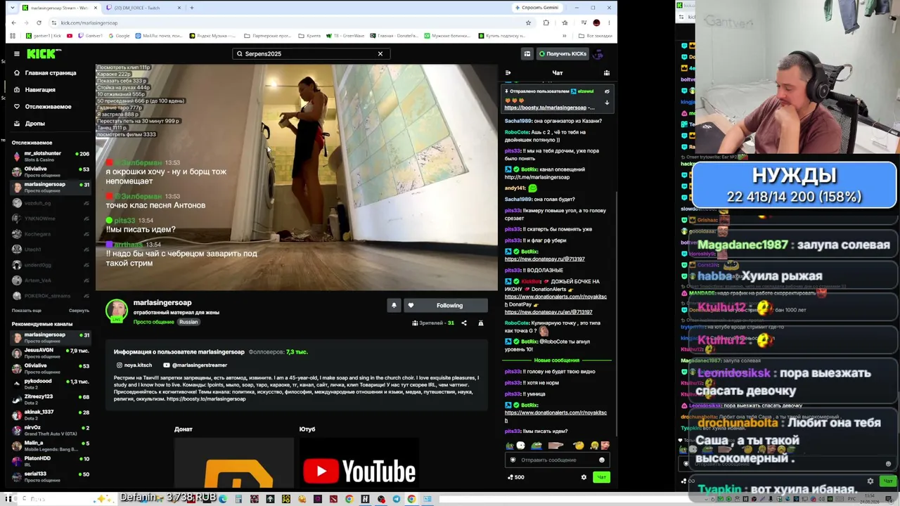Open recommended channel akinak_1337
Viewport: 900px width, 506px height.
coord(51,415)
